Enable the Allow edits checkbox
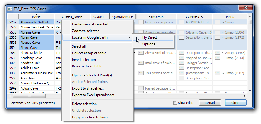 point(175,103)
